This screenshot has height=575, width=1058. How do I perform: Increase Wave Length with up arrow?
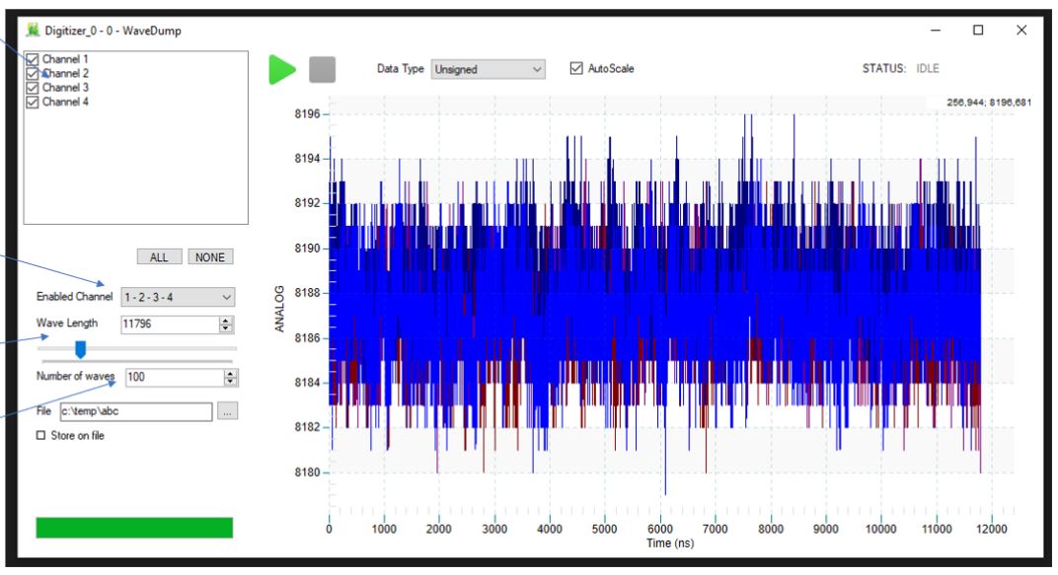tap(226, 321)
